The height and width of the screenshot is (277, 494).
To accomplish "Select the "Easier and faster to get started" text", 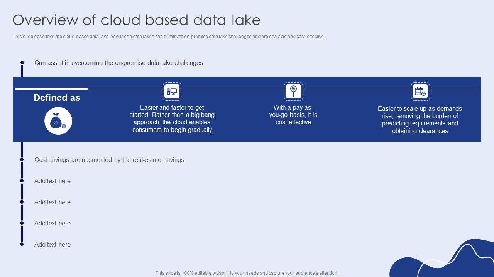I will point(172,118).
